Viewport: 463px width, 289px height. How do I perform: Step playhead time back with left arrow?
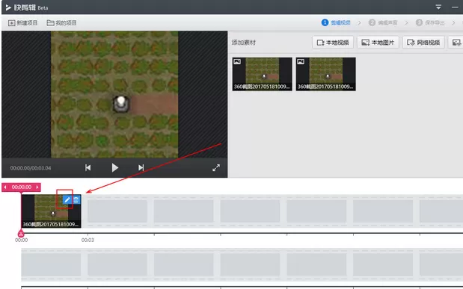coord(5,187)
